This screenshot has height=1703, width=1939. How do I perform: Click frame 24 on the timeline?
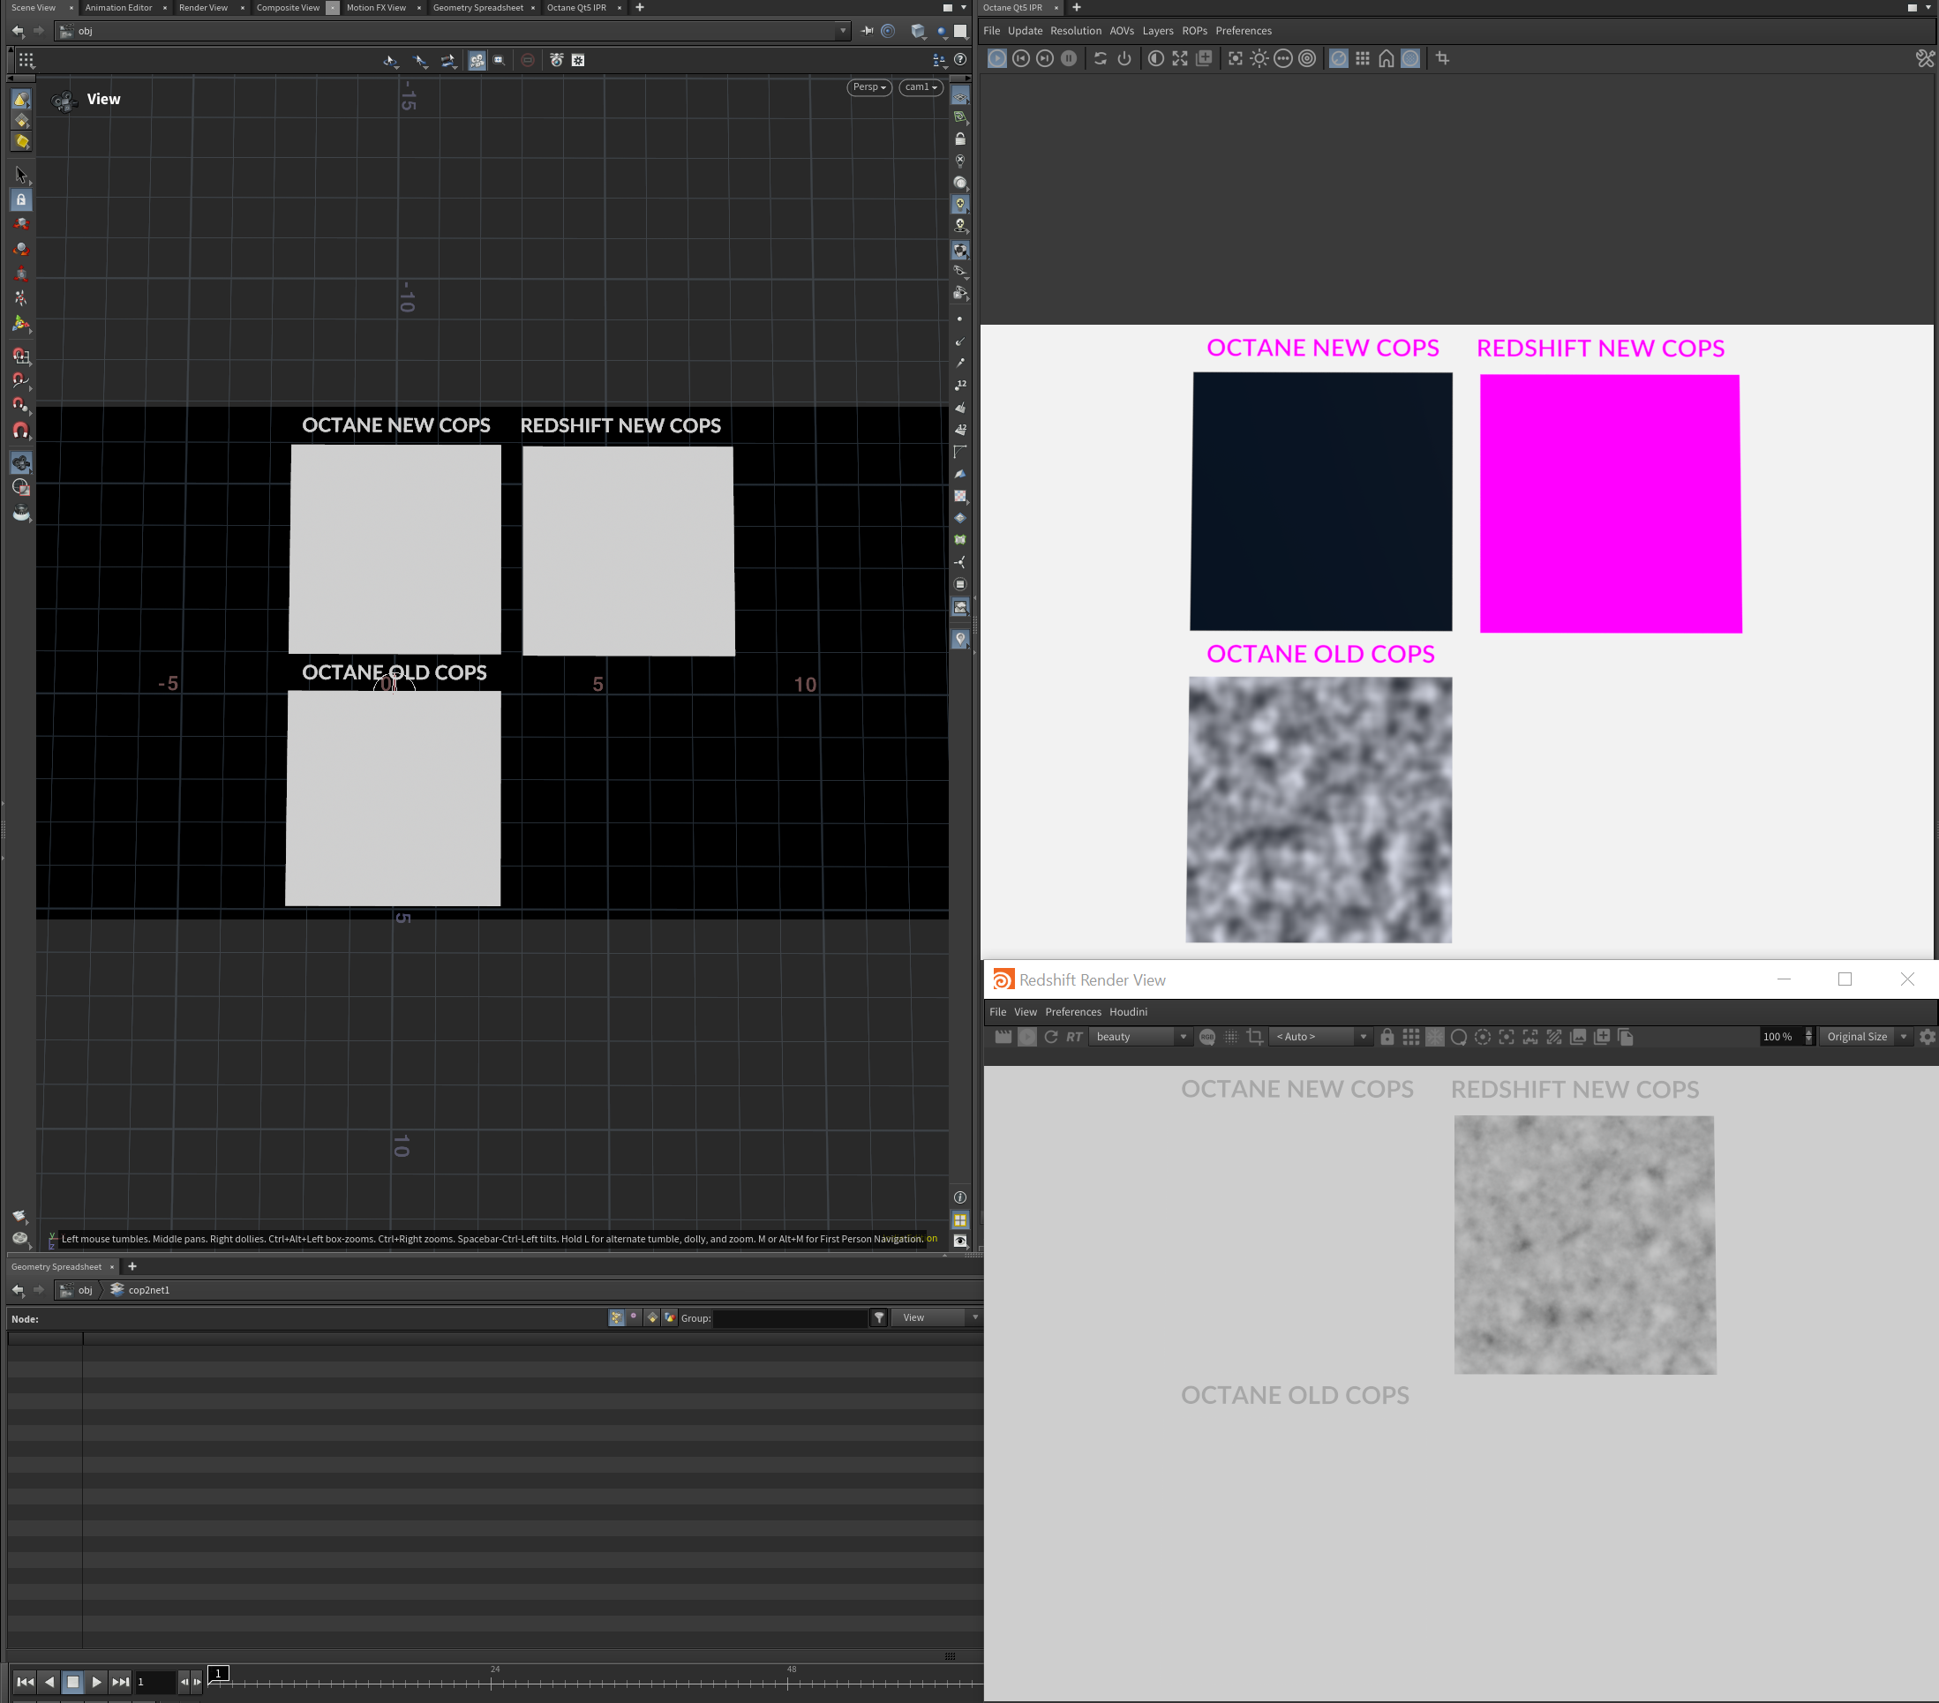(x=492, y=1683)
